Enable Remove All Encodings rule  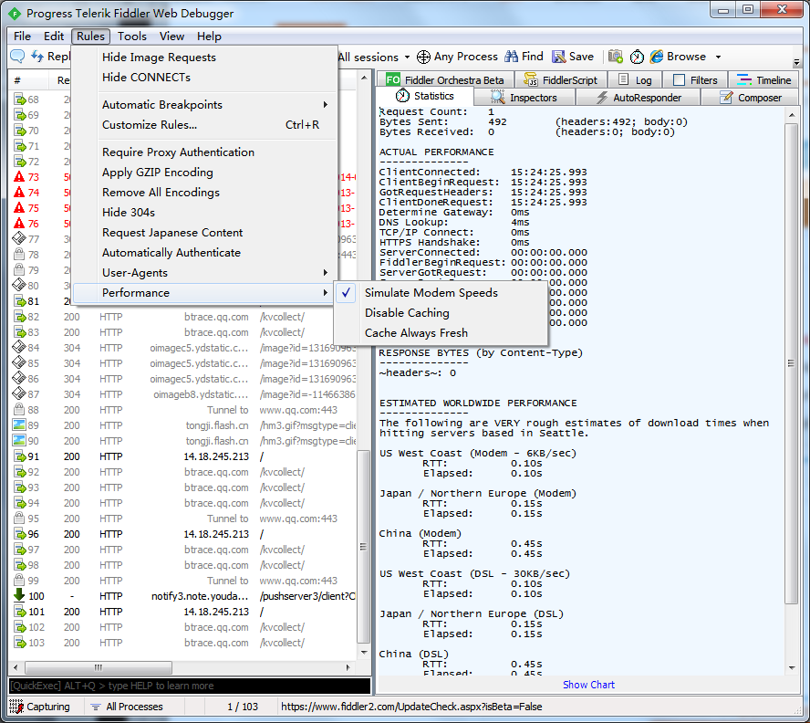tap(203, 193)
